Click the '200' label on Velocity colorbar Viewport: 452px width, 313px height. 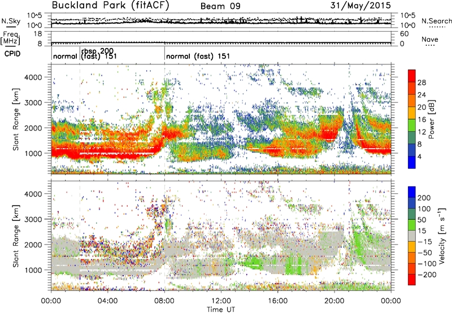424,198
